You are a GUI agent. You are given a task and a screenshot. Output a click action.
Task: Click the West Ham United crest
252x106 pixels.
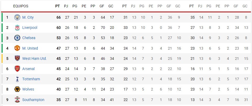point(17,59)
